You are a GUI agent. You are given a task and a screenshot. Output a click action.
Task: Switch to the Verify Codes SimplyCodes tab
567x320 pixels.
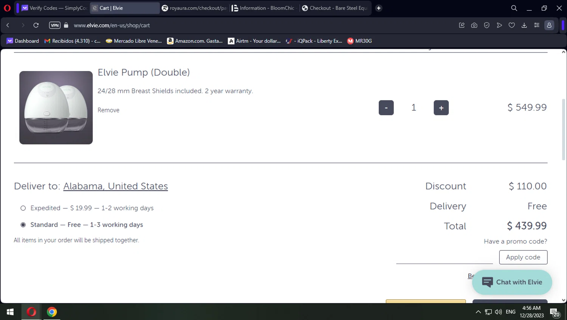click(54, 8)
